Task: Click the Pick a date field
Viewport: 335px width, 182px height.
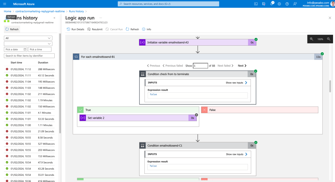Action: click(x=15, y=49)
